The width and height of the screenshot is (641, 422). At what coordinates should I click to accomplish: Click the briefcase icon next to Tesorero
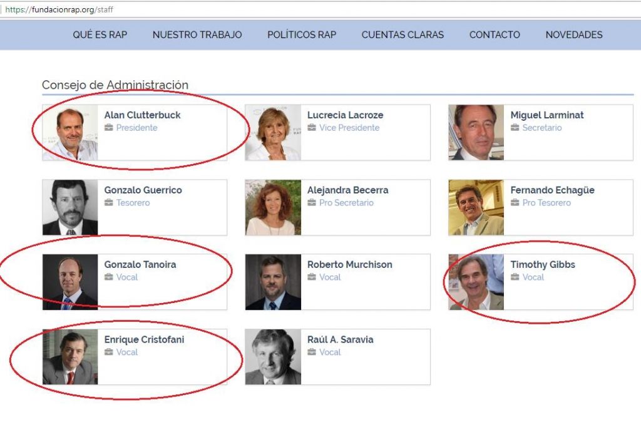109,203
